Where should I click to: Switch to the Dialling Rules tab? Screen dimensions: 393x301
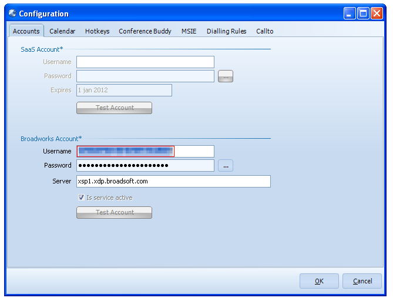[226, 31]
